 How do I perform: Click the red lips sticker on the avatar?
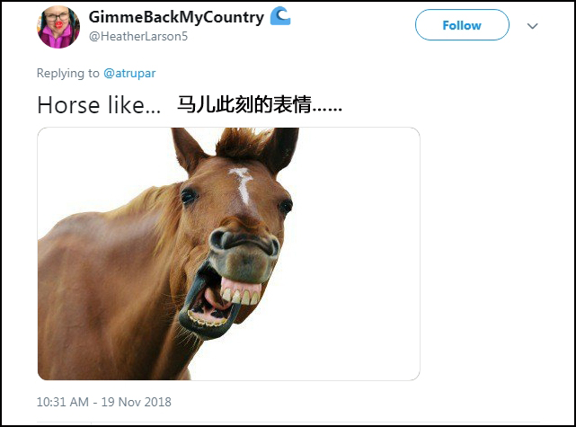pyautogui.click(x=58, y=25)
